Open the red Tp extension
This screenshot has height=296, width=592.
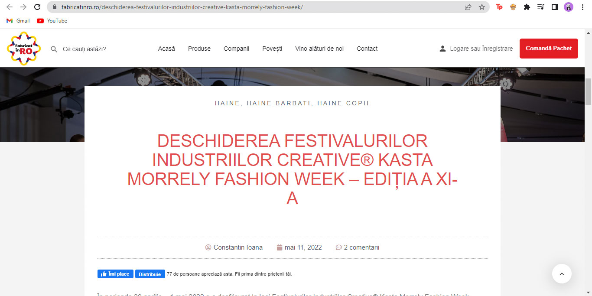[x=499, y=7]
